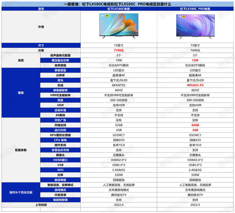Select the launch date '2022.5'
The width and height of the screenshot is (235, 213).
195,205
